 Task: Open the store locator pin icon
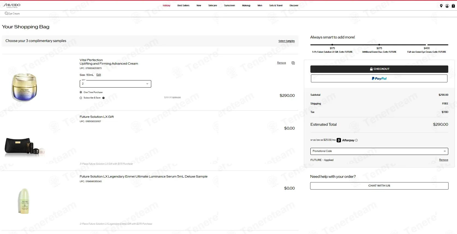click(441, 6)
